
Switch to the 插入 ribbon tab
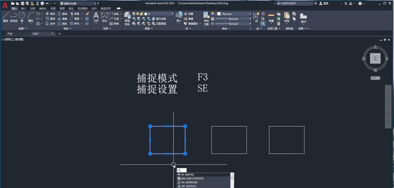coord(23,8)
